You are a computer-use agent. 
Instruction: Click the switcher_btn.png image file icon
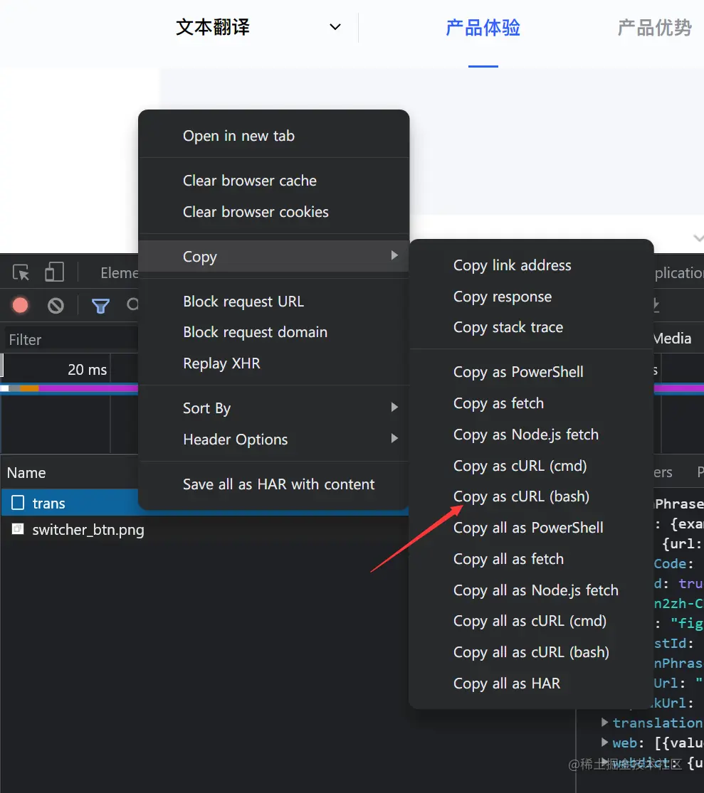coord(18,529)
